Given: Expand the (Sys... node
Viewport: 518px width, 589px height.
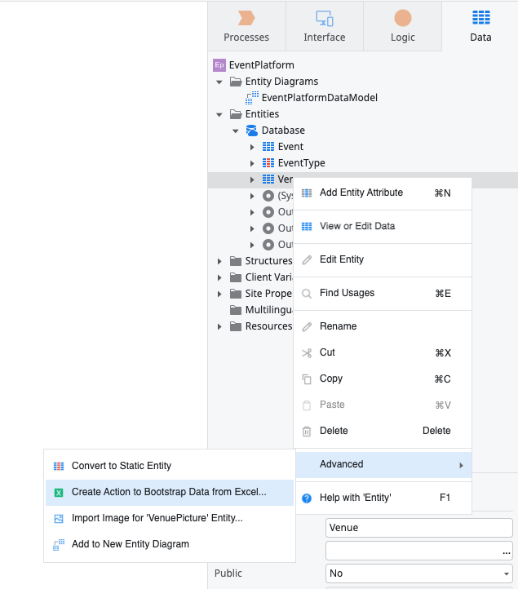Looking at the screenshot, I should 252,196.
